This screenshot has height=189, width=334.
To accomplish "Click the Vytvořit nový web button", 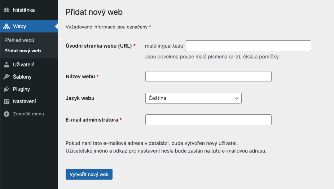I will [89, 174].
